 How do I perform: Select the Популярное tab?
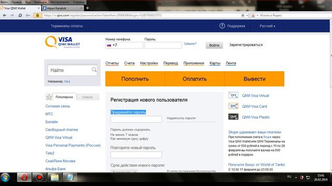point(64,97)
